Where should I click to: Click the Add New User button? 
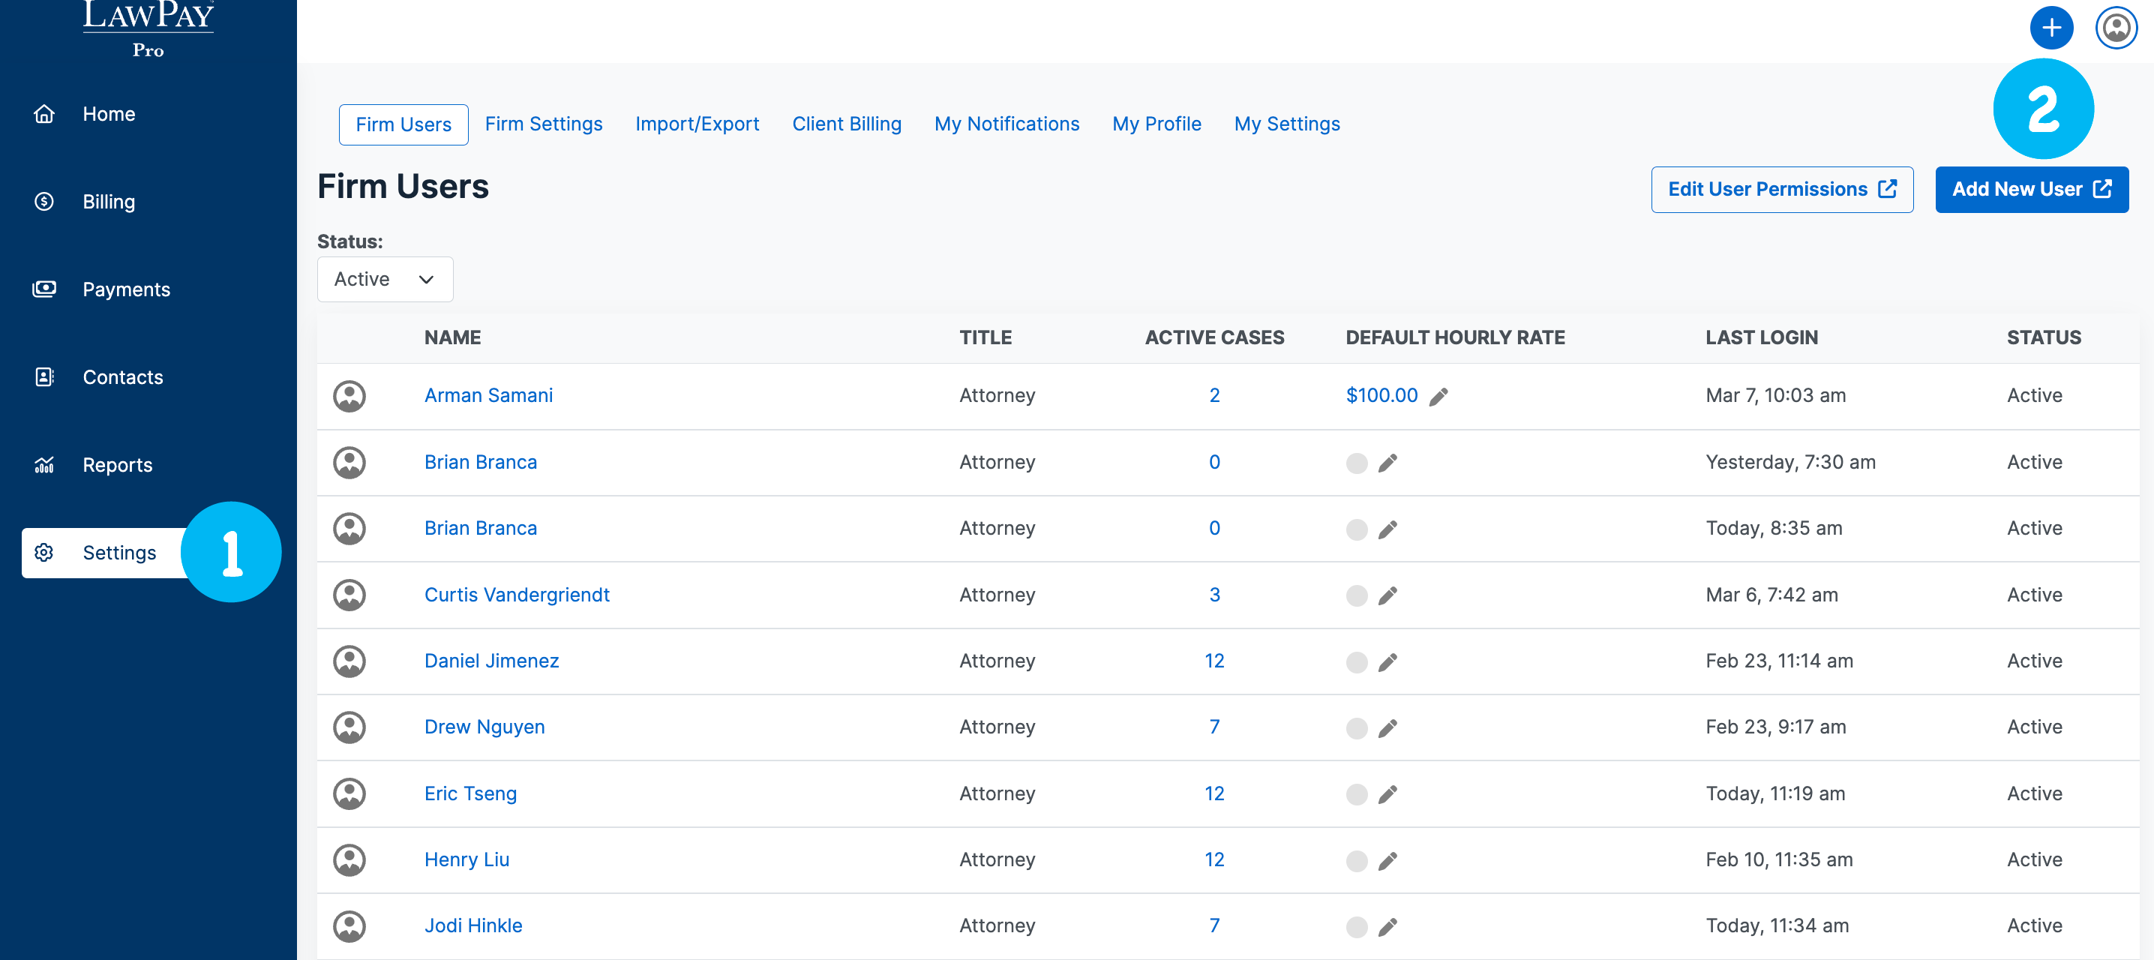tap(2031, 190)
